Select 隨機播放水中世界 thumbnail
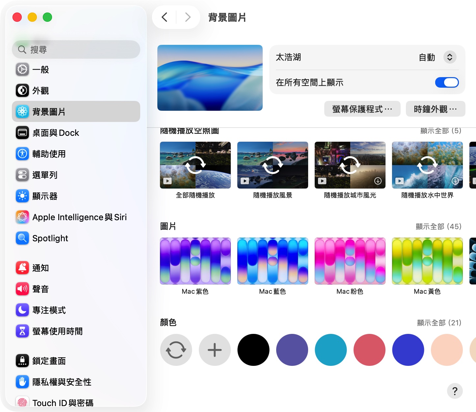This screenshot has width=476, height=412. coord(427,165)
